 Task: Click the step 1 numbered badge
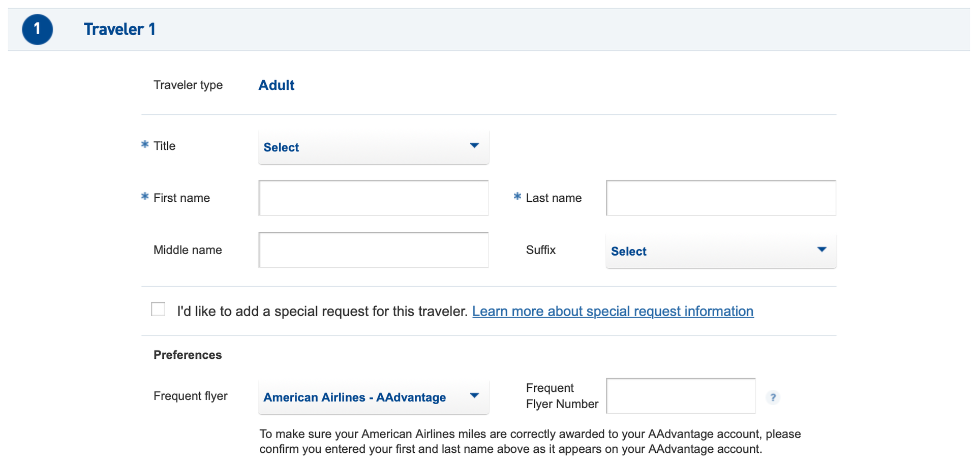37,29
